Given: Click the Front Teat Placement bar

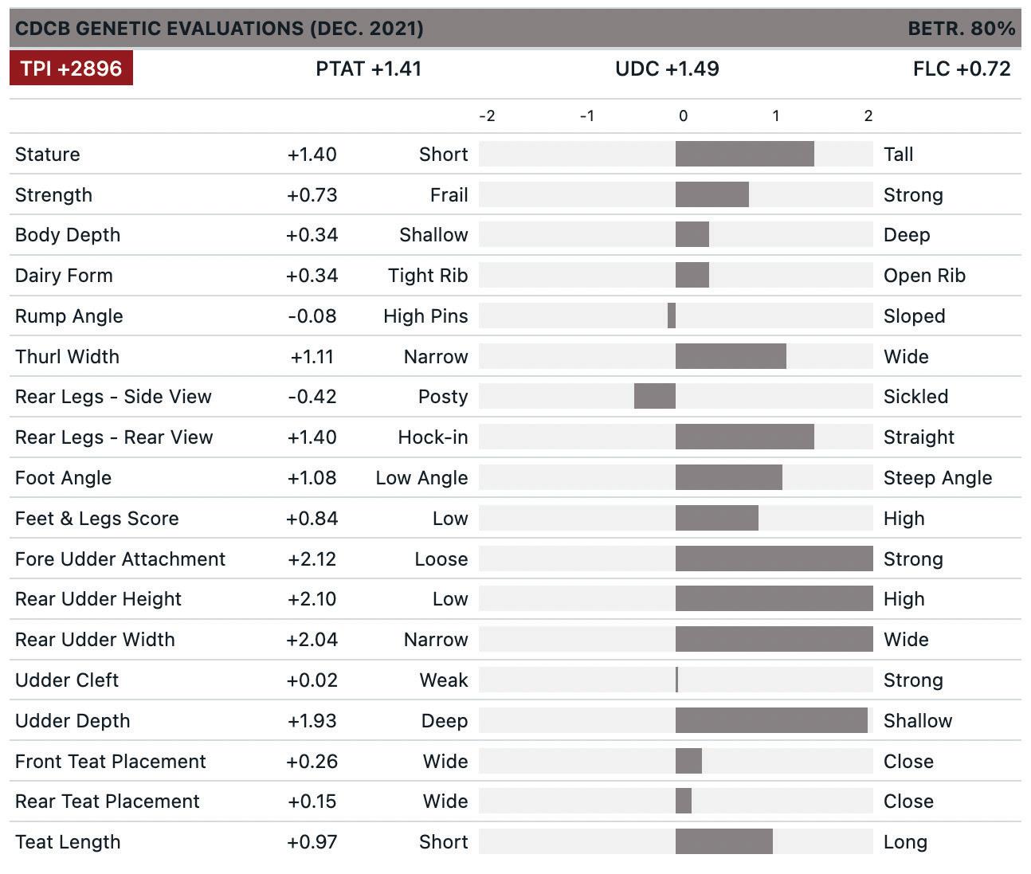Looking at the screenshot, I should tap(688, 762).
